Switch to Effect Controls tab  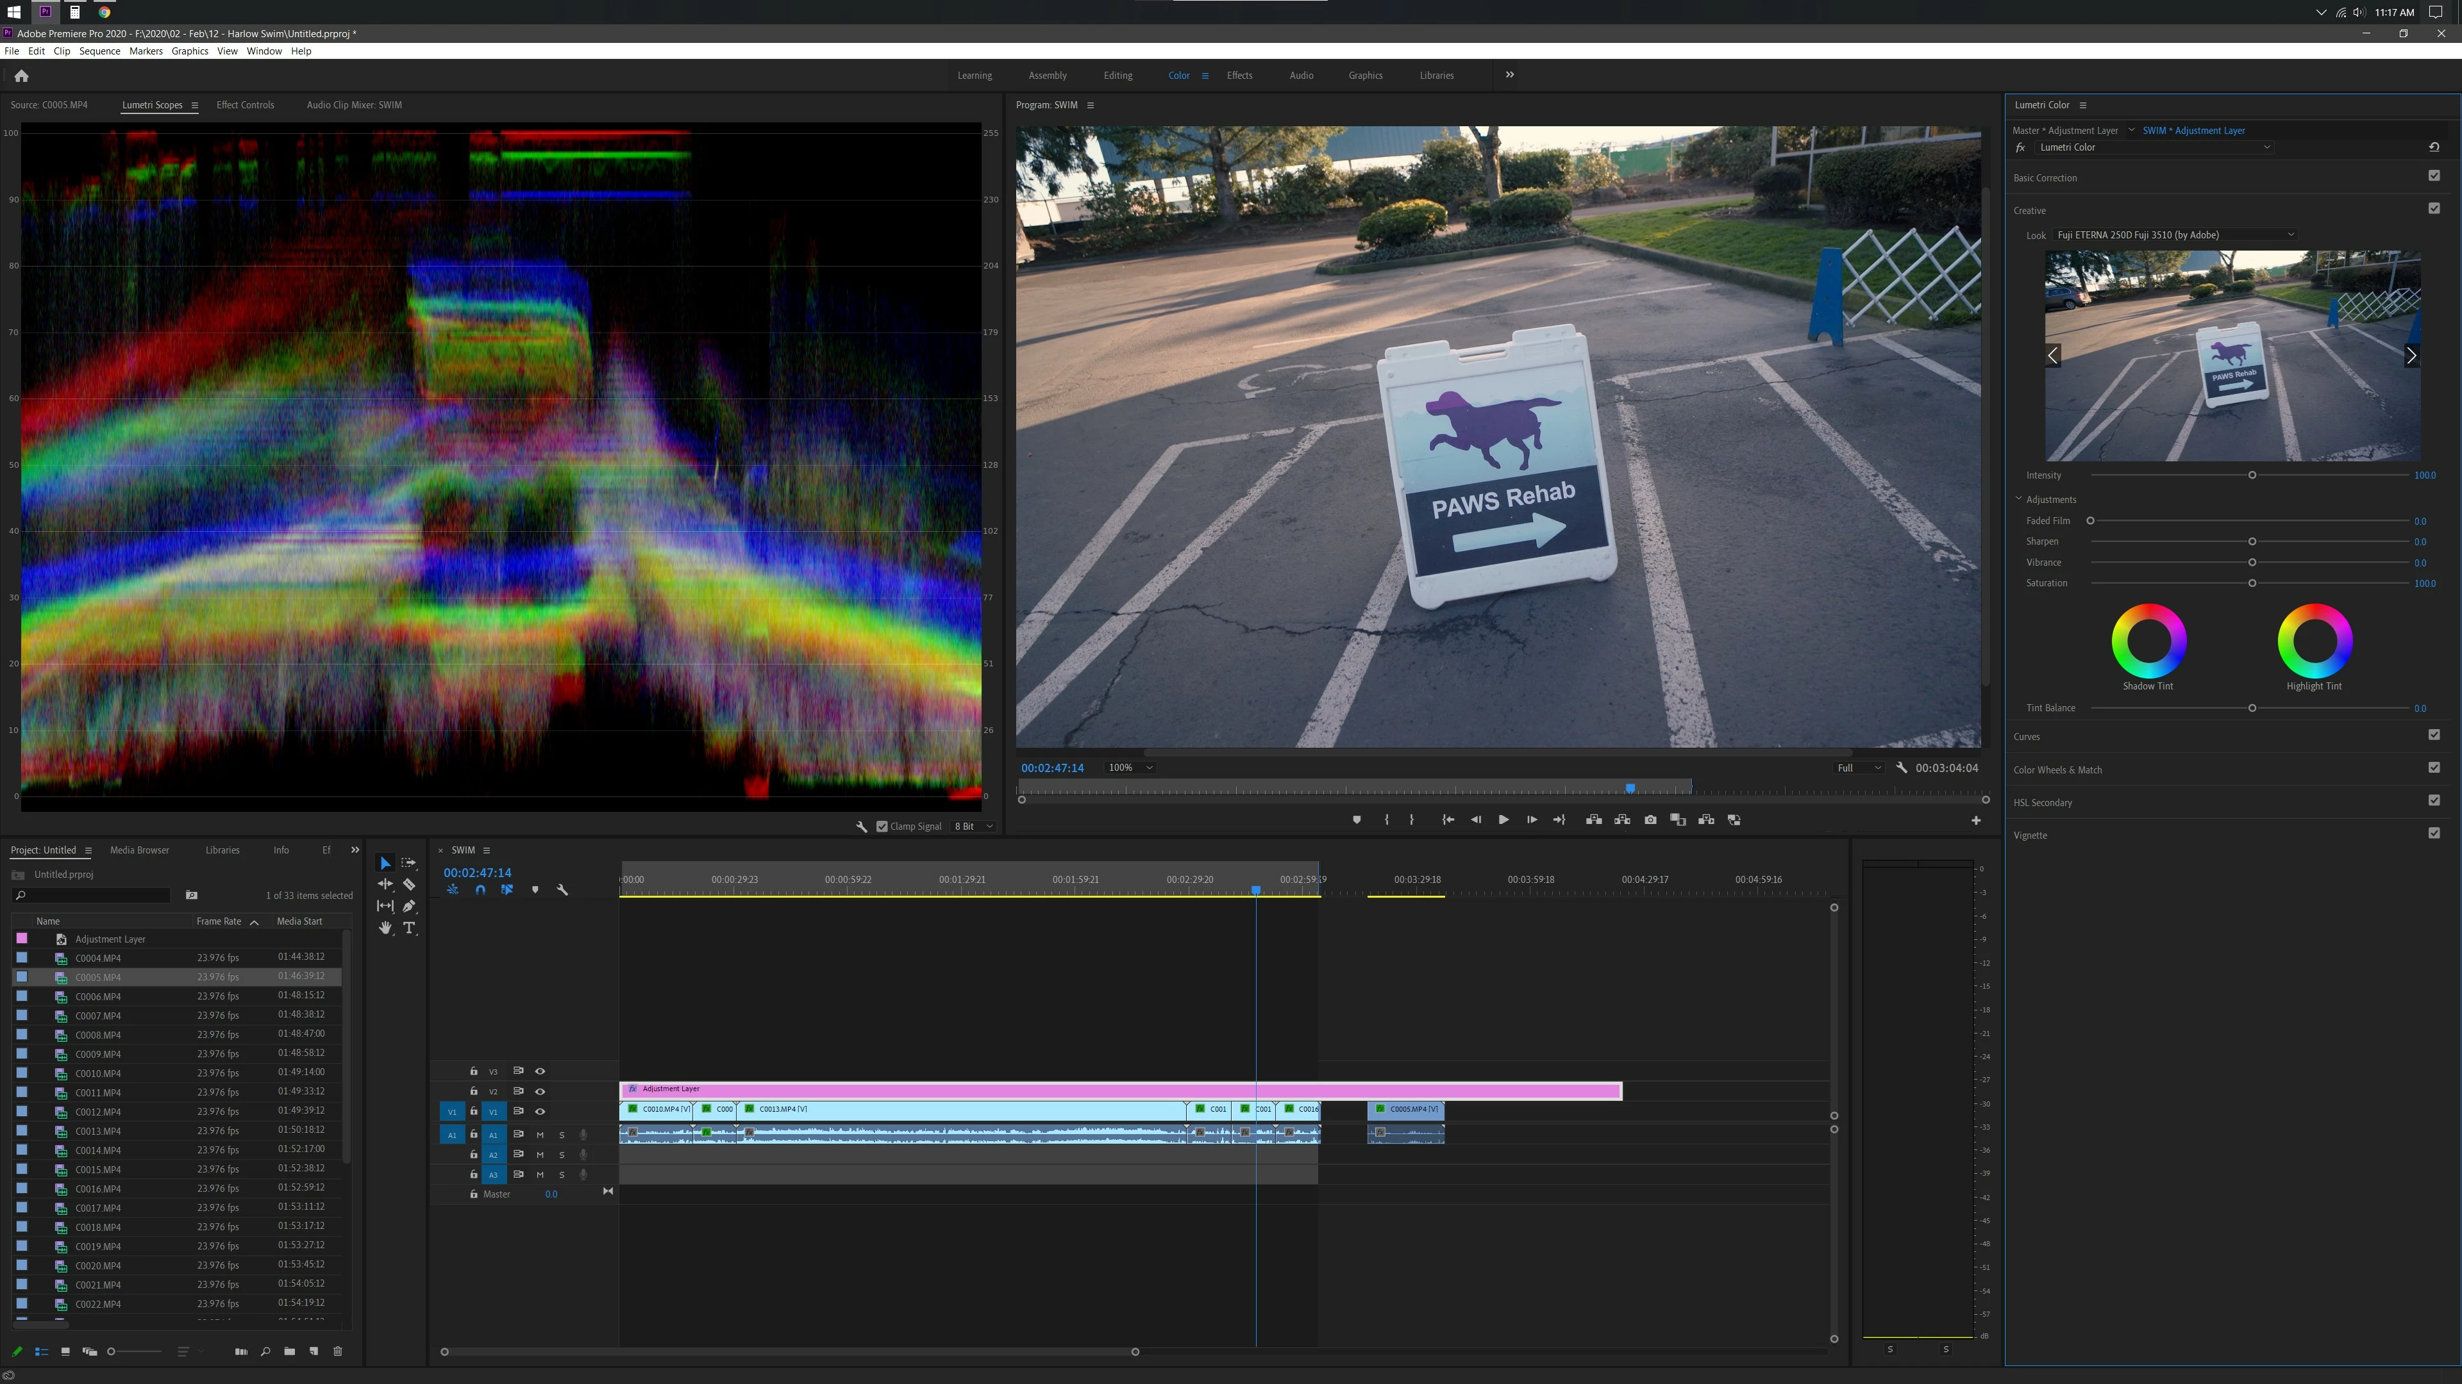[x=245, y=105]
